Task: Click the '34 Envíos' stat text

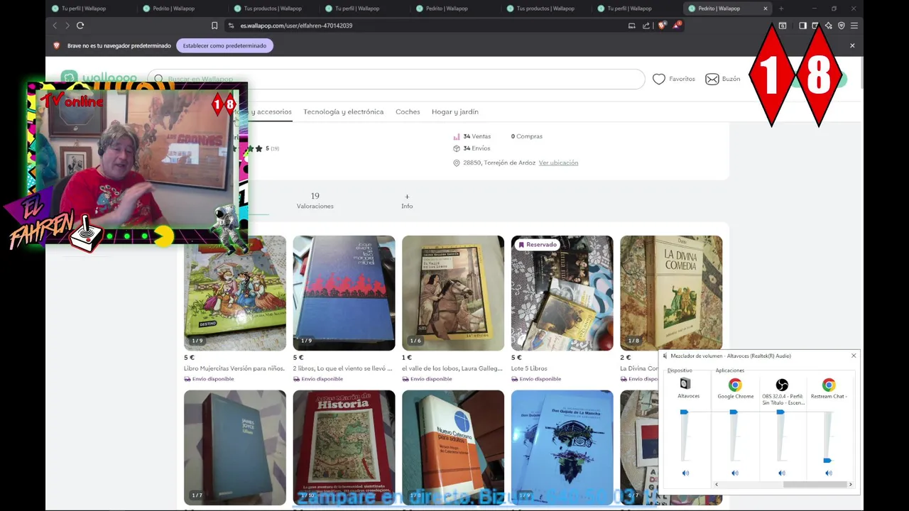Action: click(x=477, y=148)
